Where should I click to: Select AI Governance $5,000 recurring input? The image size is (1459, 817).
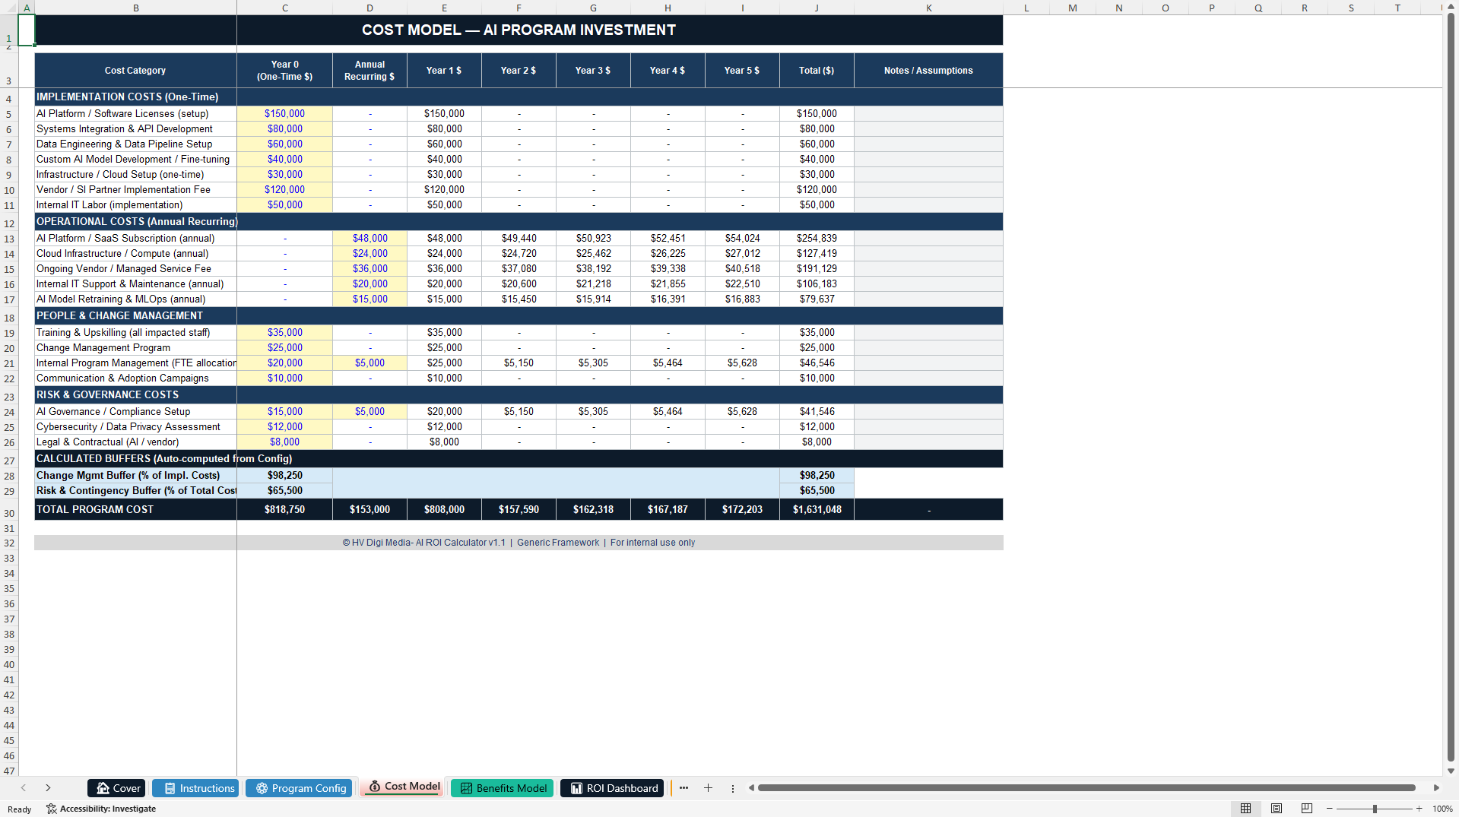(x=370, y=412)
